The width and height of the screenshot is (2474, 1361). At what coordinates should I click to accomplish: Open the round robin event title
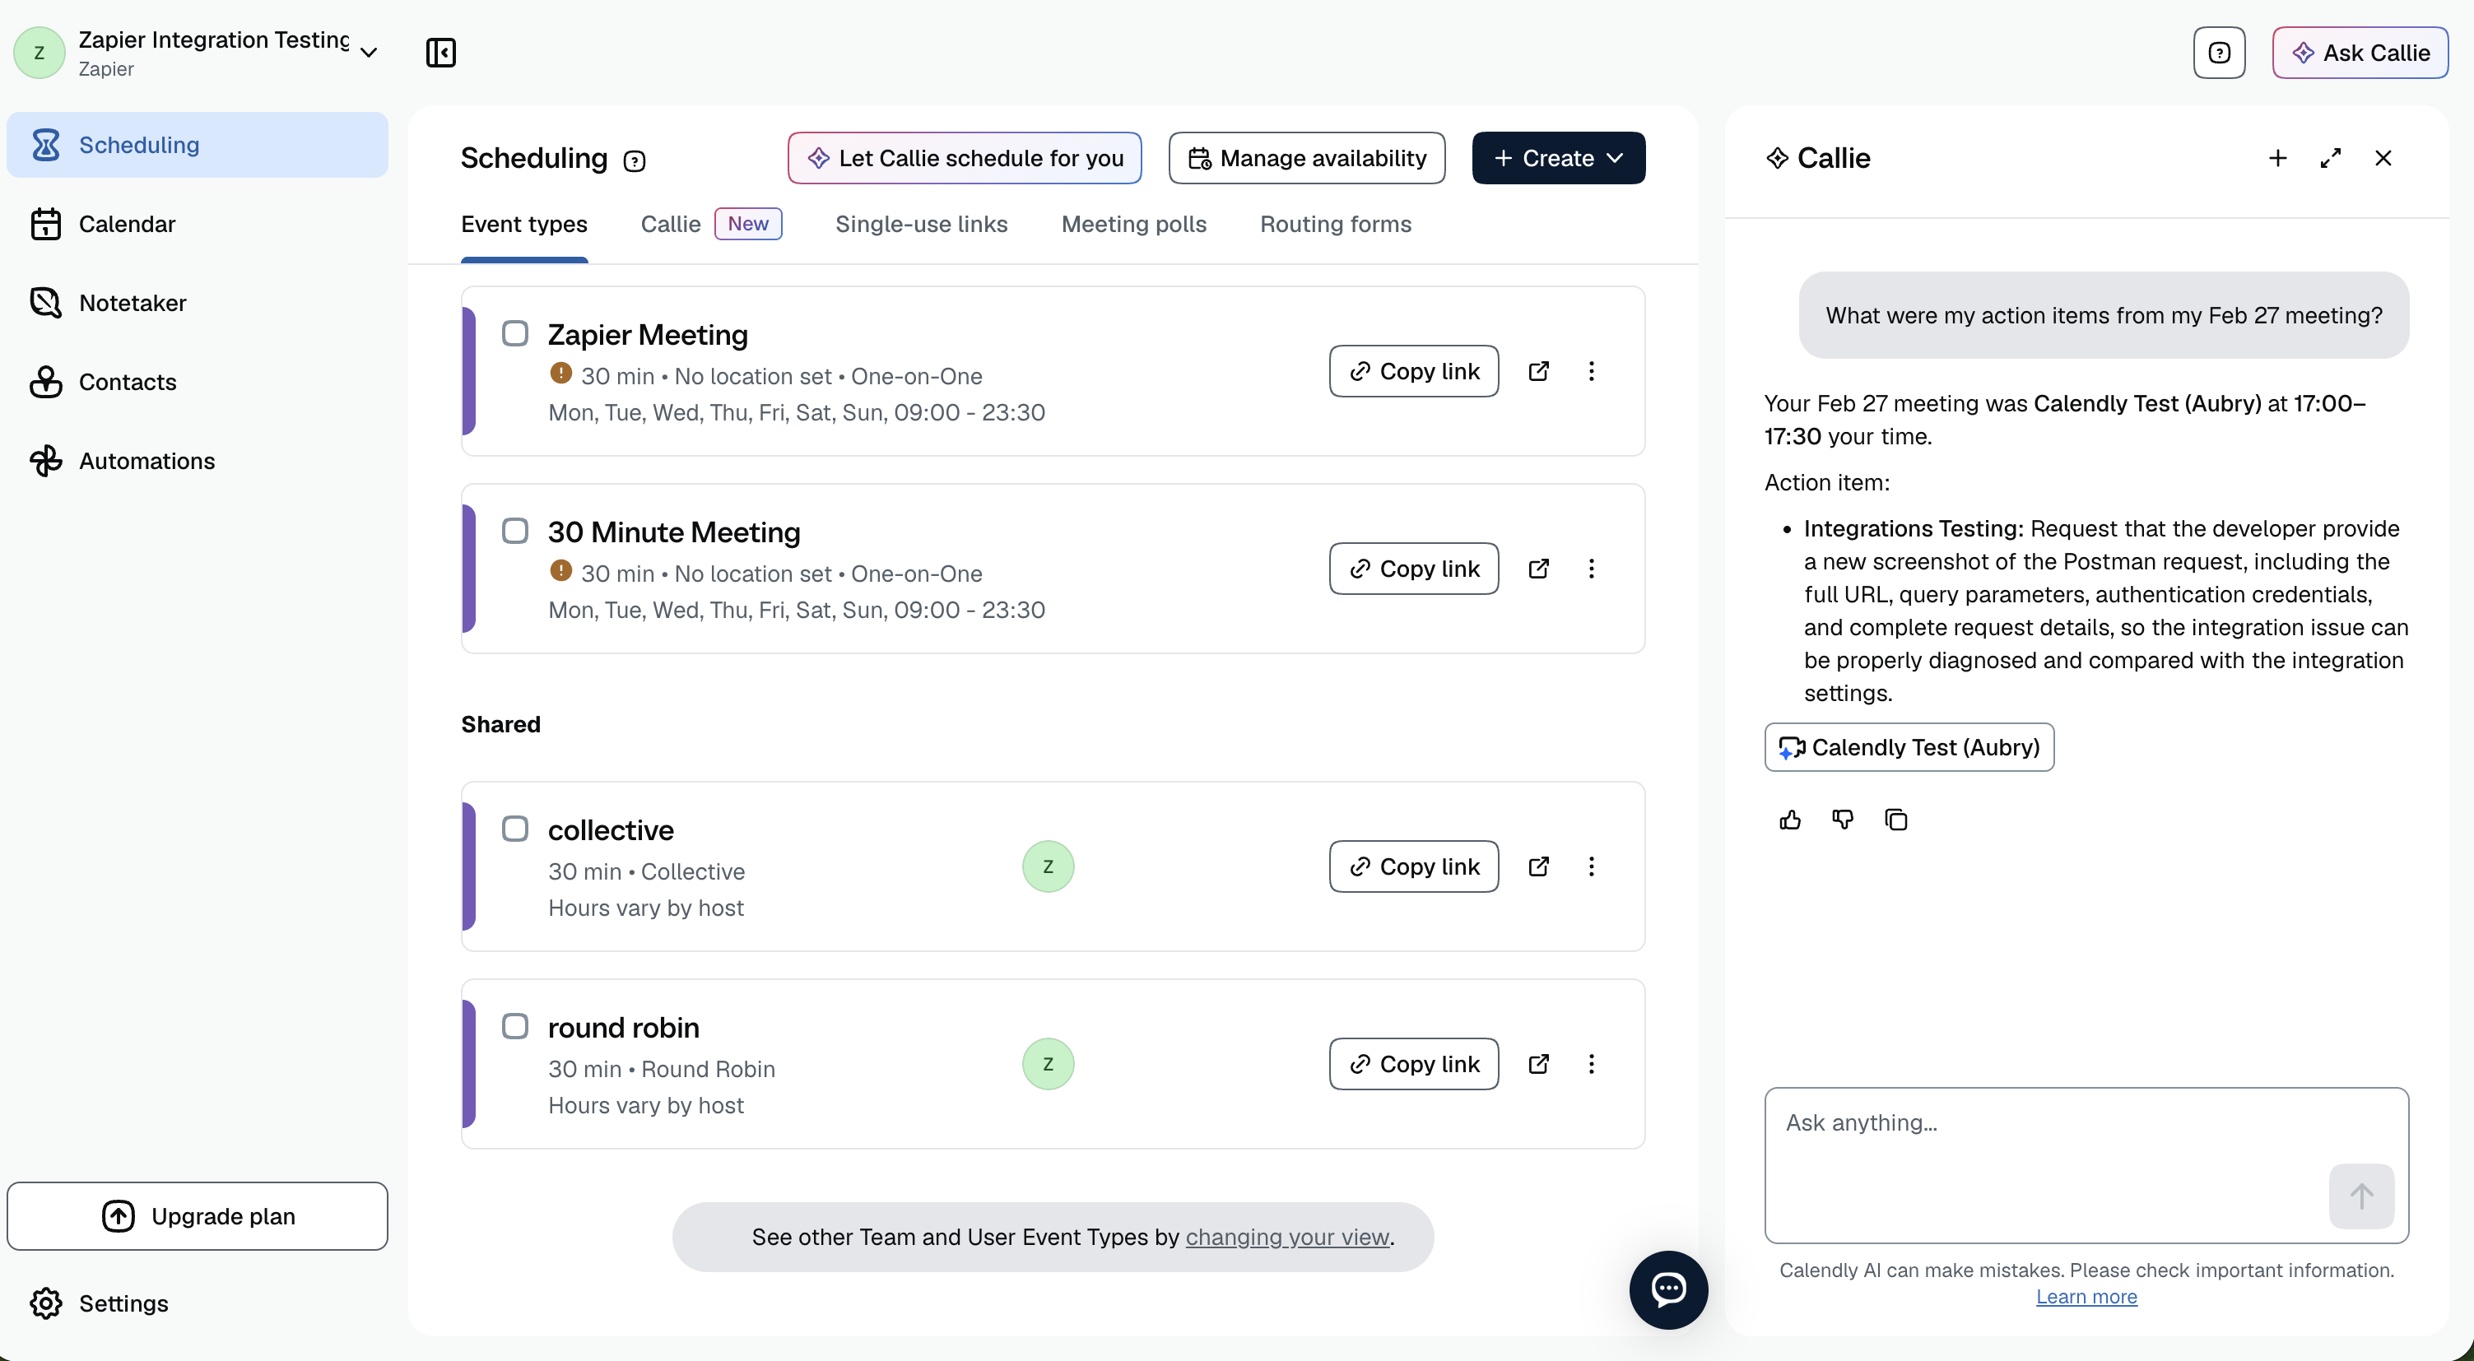pyautogui.click(x=623, y=1028)
